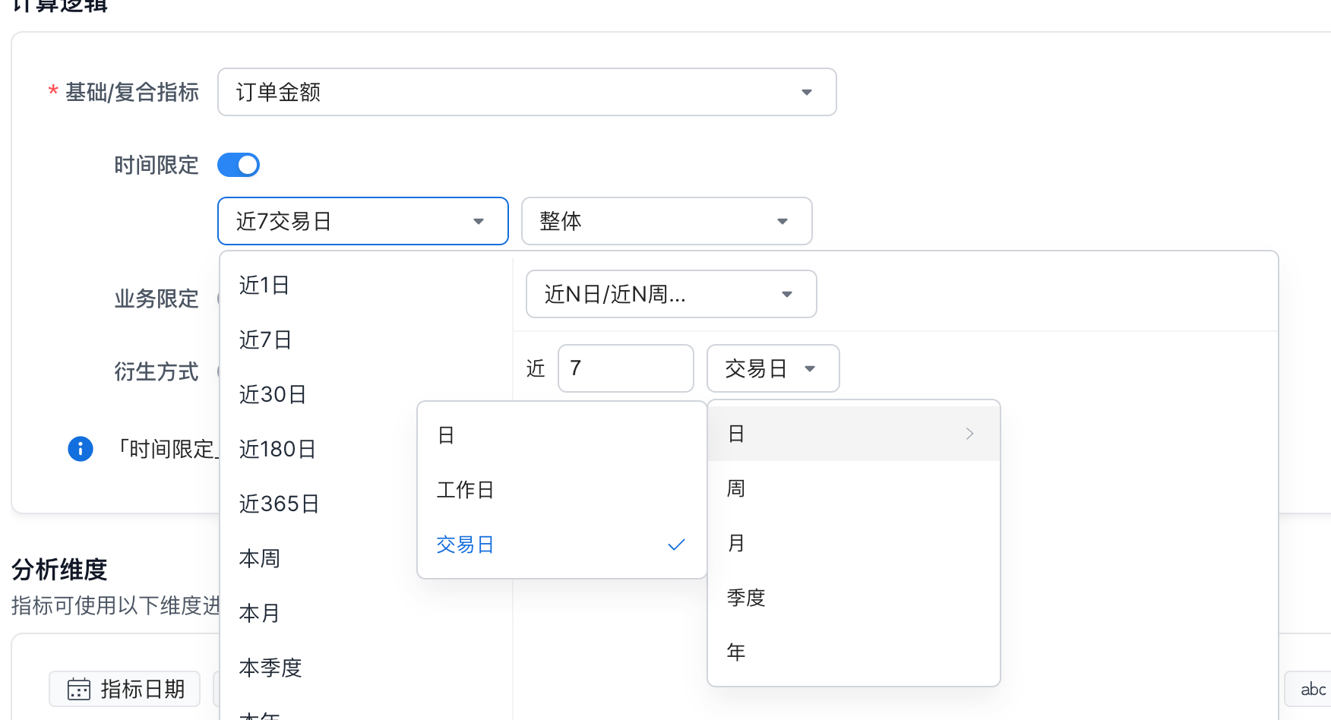Image resolution: width=1331 pixels, height=720 pixels.
Task: Click the checkmark next to 交易日
Action: click(676, 545)
